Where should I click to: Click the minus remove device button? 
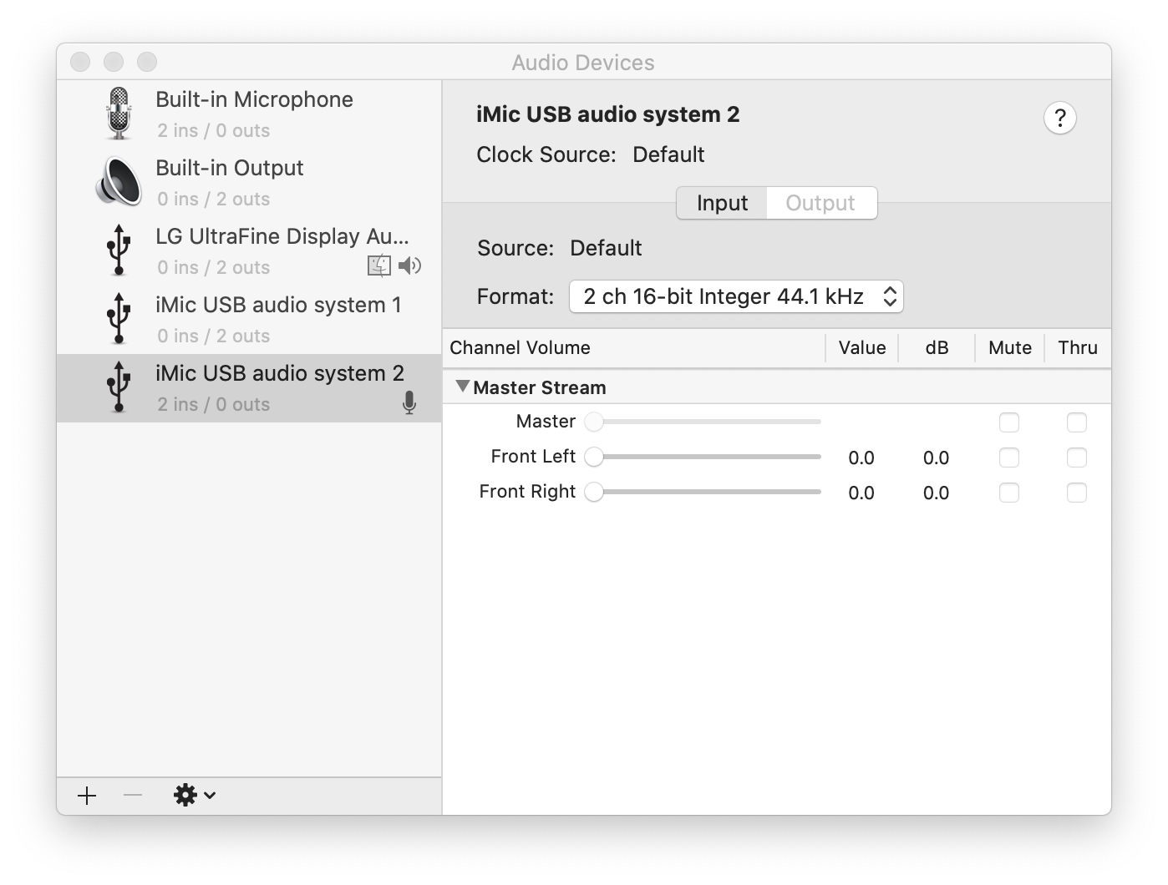(x=133, y=796)
